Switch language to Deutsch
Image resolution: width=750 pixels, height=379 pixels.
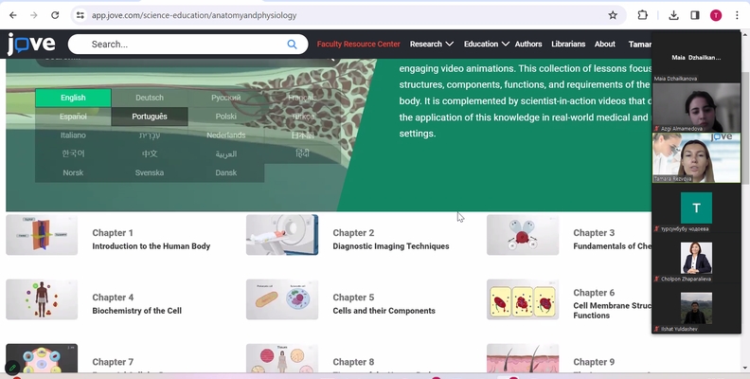tap(150, 98)
